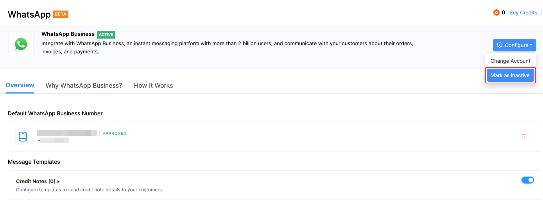Open the Buy Credits link

pyautogui.click(x=523, y=12)
